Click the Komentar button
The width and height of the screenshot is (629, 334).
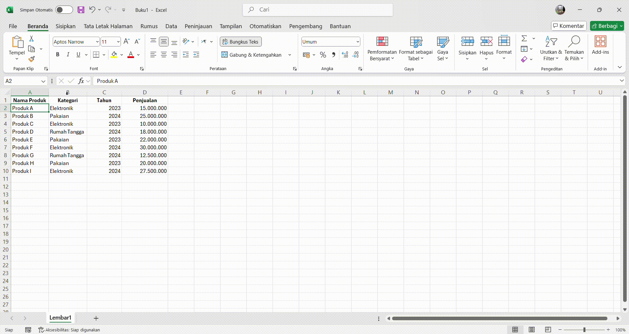(569, 26)
